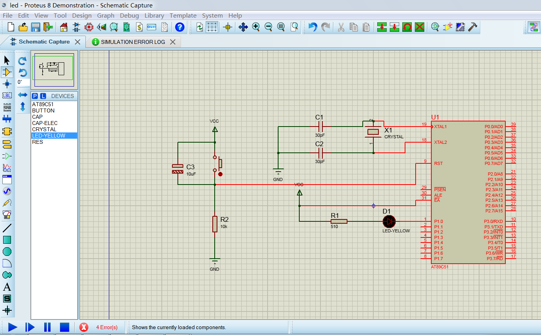
Task: Zoom in using the magnifier plus icon
Action: click(x=256, y=27)
